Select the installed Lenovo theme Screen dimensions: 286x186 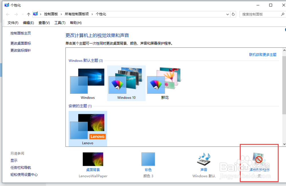(88, 128)
